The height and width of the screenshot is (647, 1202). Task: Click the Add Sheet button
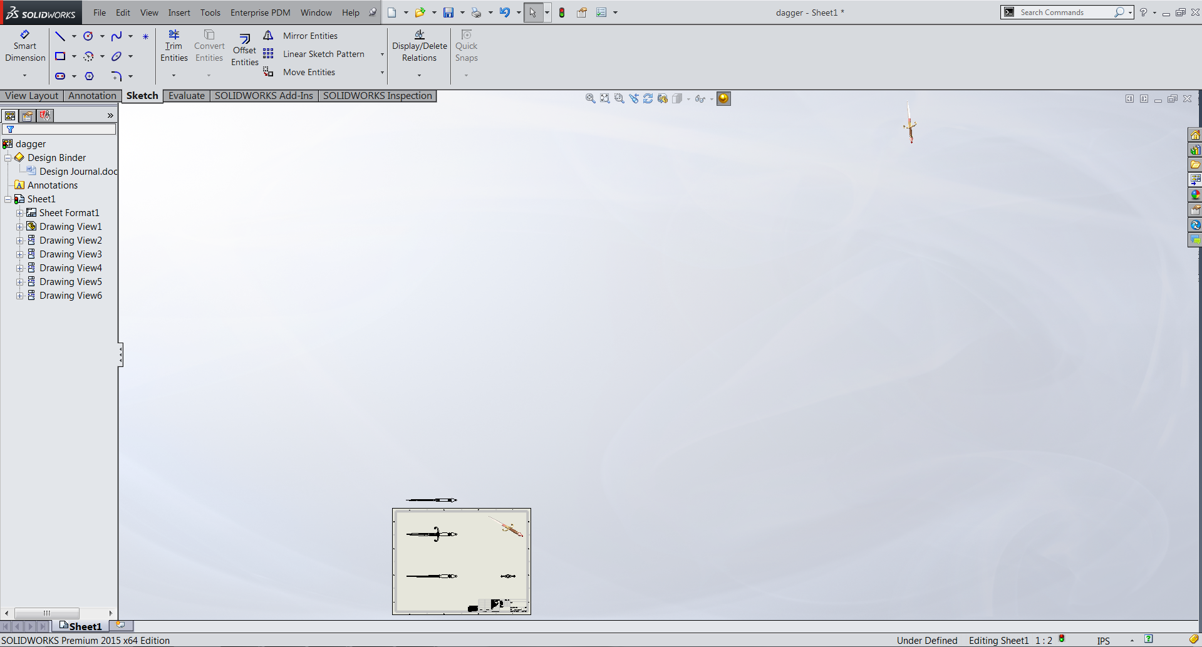coord(121,625)
